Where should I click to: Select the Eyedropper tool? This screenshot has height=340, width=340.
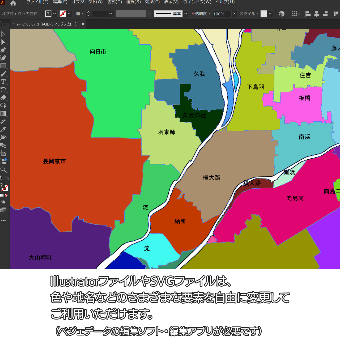pyautogui.click(x=3, y=130)
